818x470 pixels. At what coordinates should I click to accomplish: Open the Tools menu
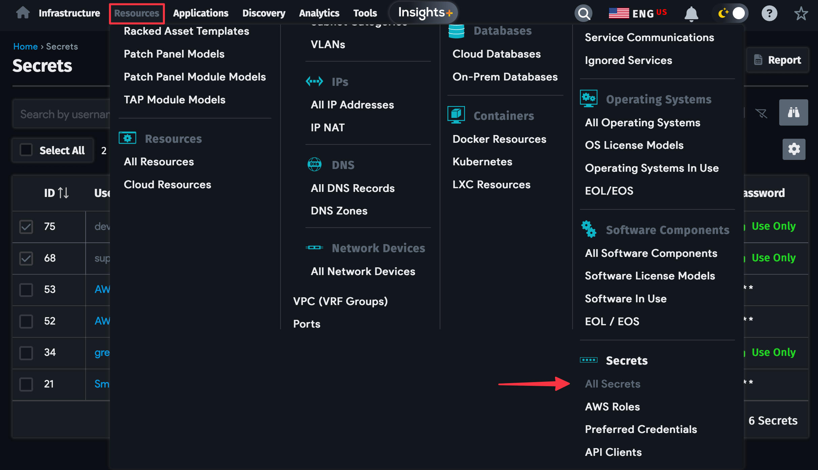click(x=365, y=13)
